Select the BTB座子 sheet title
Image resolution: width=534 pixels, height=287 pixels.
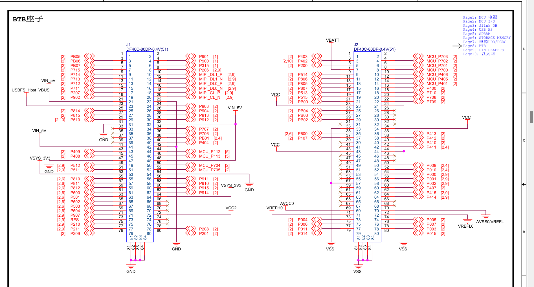[x=28, y=19]
